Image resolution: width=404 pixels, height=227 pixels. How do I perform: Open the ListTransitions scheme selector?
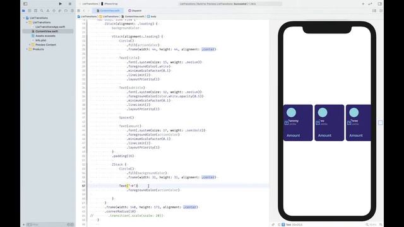coord(90,4)
